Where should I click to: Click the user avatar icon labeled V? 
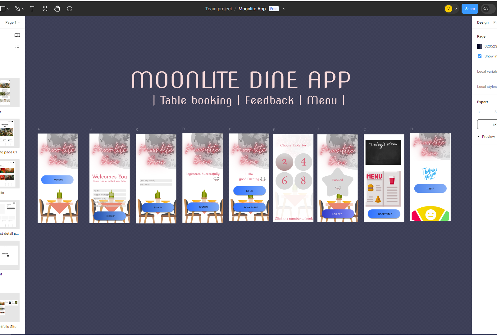[448, 8]
